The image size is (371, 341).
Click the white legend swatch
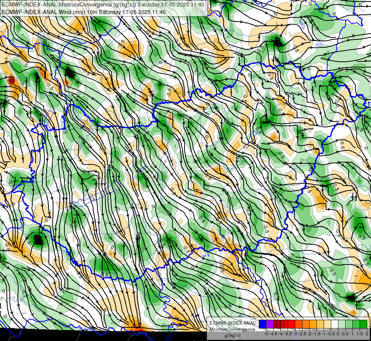click(x=335, y=324)
